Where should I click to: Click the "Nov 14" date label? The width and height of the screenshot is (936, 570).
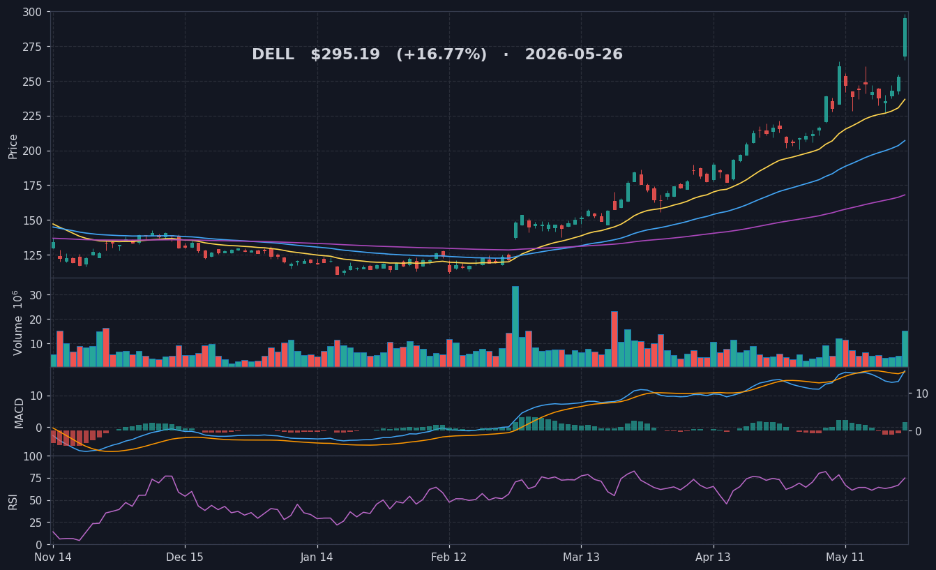(53, 557)
